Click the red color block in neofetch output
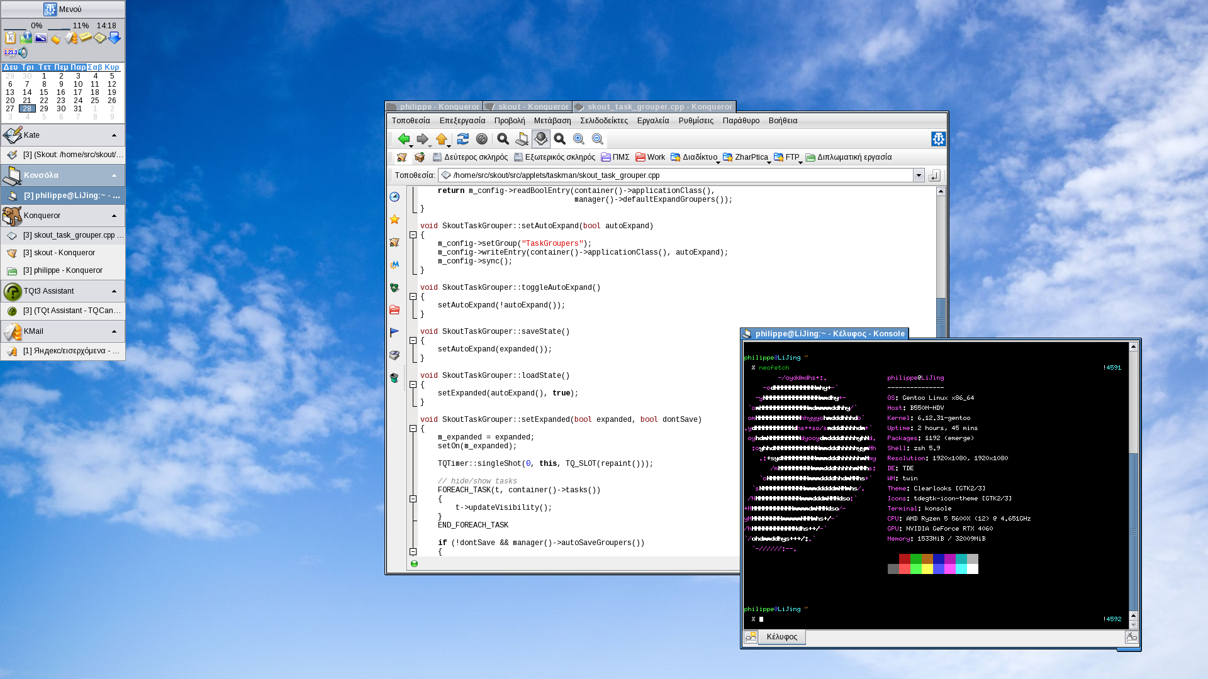 pos(904,559)
